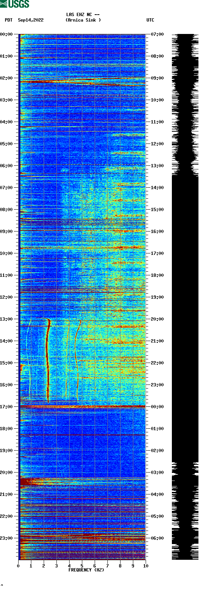Select '03:00' on the UTC axis
This screenshot has height=589, width=201.
pos(157,473)
